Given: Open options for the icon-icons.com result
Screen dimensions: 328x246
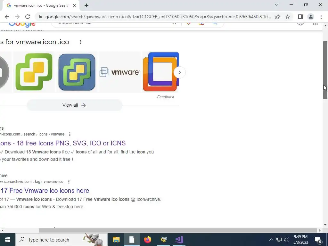Looking at the screenshot, I should click(x=70, y=134).
